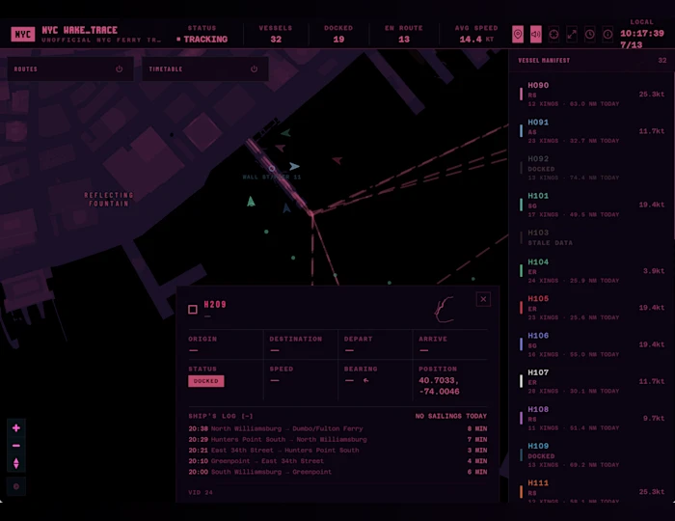Screen dimensions: 675x521
Task: Select vessel H105 in manifest
Action: [x=591, y=308]
